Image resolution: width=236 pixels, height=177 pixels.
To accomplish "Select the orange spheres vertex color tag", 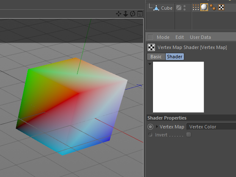I will tap(213, 7).
